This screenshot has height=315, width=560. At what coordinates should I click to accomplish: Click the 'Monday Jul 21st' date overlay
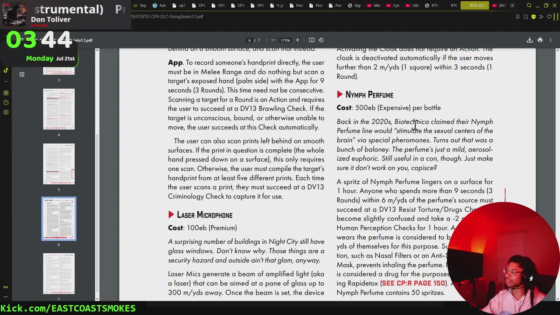click(50, 58)
